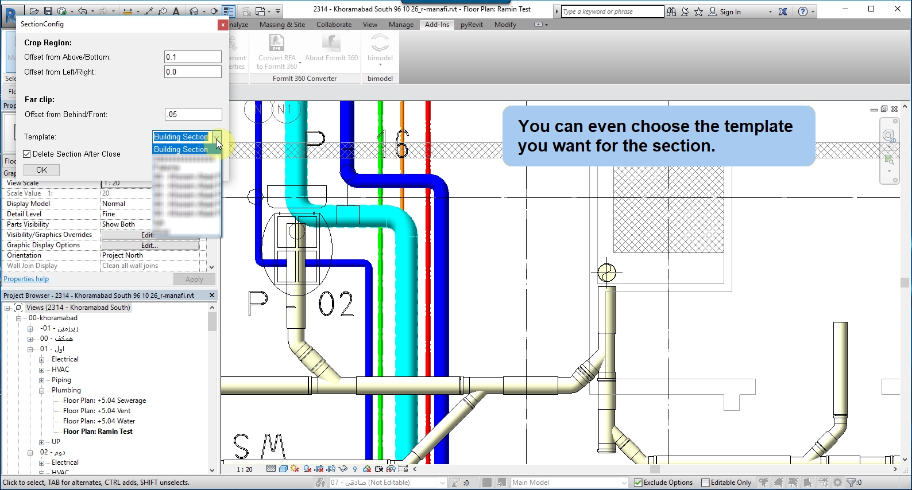
Task: Switch to the View ribbon tab
Action: pyautogui.click(x=370, y=25)
